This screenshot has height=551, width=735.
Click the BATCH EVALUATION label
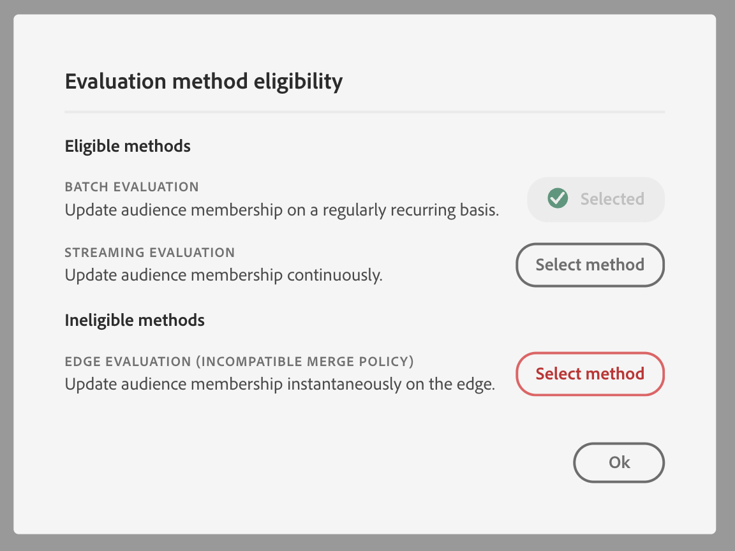(131, 187)
